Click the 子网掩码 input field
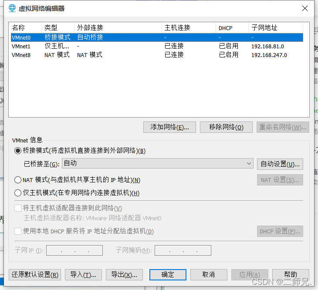The height and width of the screenshot is (290, 318). point(183,250)
